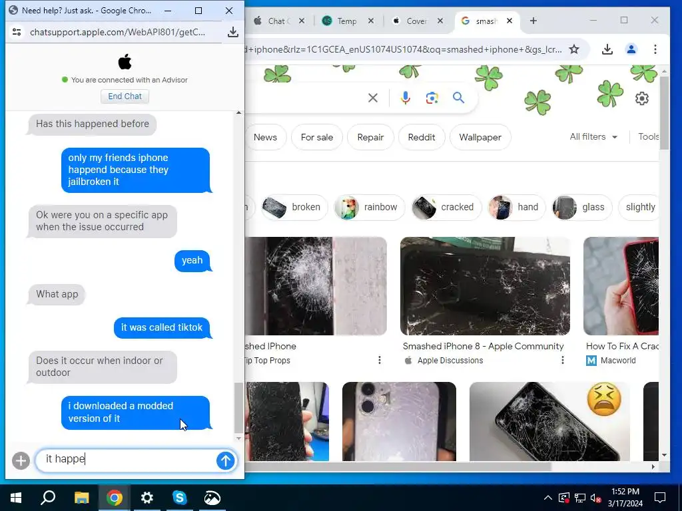The height and width of the screenshot is (511, 682).
Task: Refine images with rainbow suggestion
Action: (369, 208)
